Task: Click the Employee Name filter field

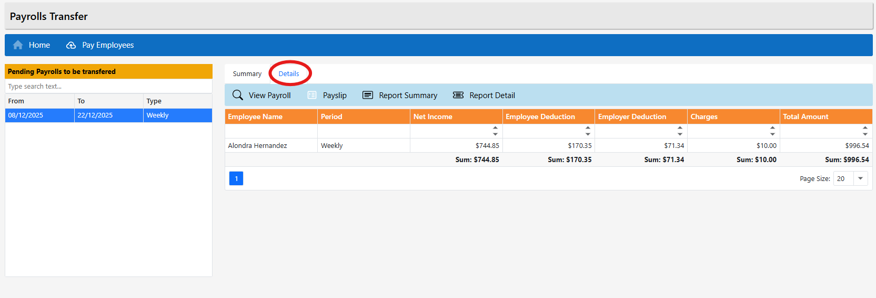Action: pyautogui.click(x=271, y=131)
